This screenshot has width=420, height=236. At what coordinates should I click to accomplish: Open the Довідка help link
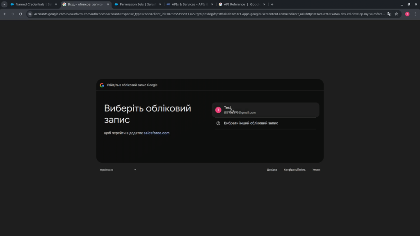(x=272, y=170)
